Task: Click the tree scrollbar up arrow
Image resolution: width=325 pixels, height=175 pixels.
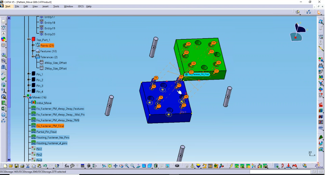Action: point(9,17)
